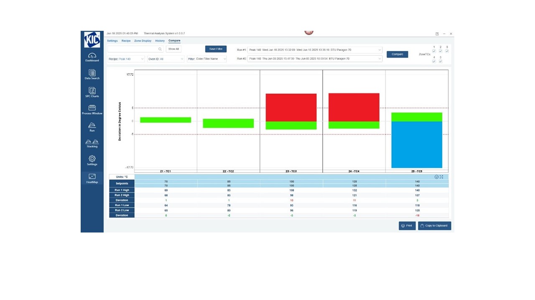Select the Data Search icon

point(92,75)
